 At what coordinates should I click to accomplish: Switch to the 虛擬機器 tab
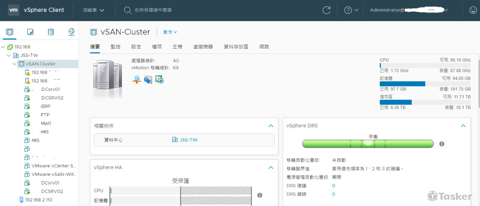(x=203, y=47)
